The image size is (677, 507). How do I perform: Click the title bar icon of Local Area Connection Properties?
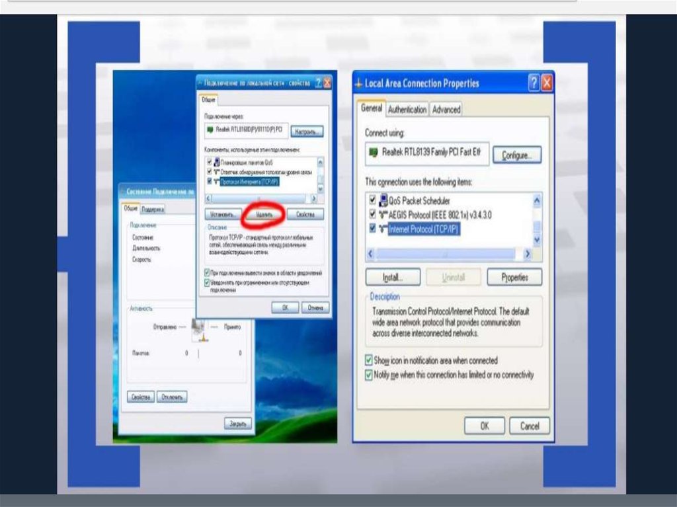tap(360, 83)
